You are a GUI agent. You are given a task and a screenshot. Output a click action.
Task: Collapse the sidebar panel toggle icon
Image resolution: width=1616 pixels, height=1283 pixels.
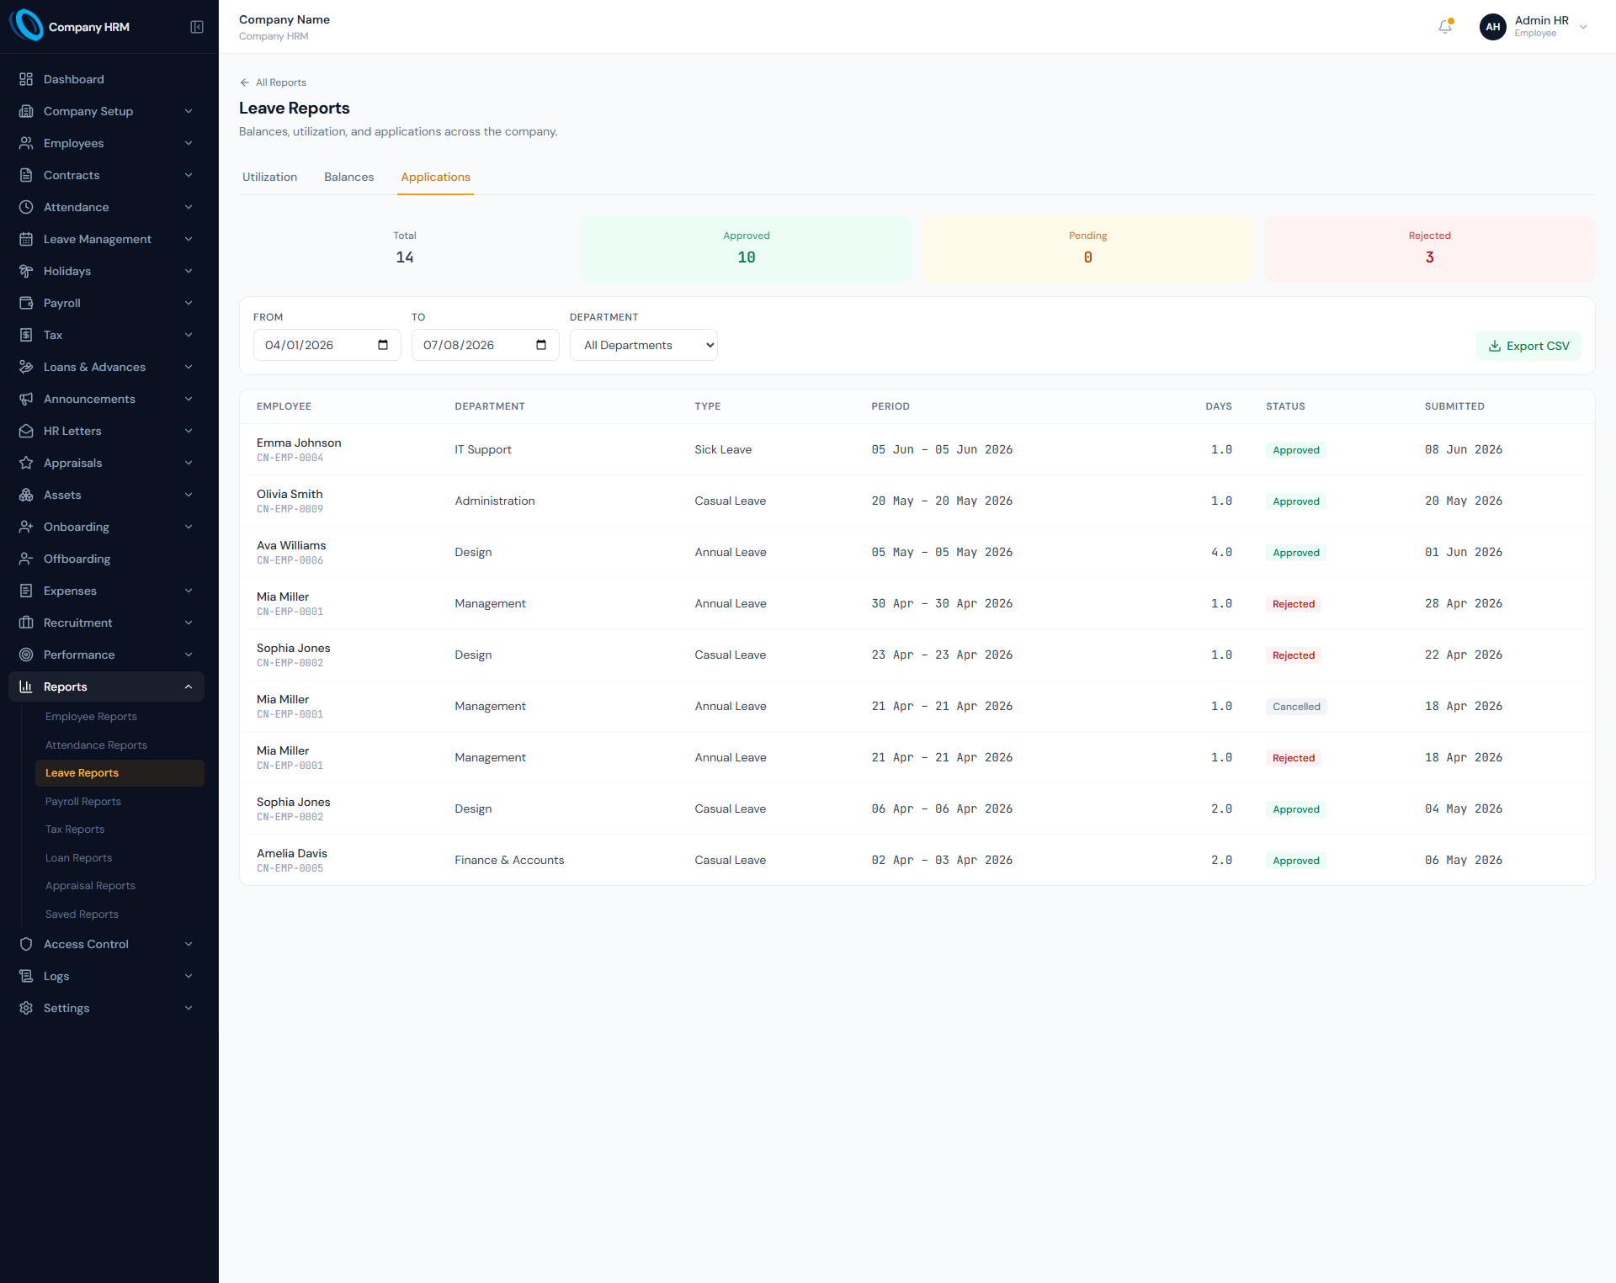tap(197, 27)
